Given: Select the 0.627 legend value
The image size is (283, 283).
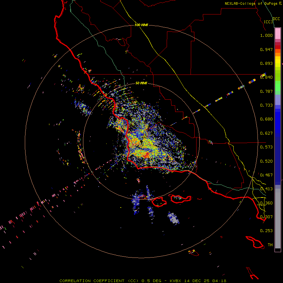Looking at the screenshot, I should pyautogui.click(x=266, y=133).
